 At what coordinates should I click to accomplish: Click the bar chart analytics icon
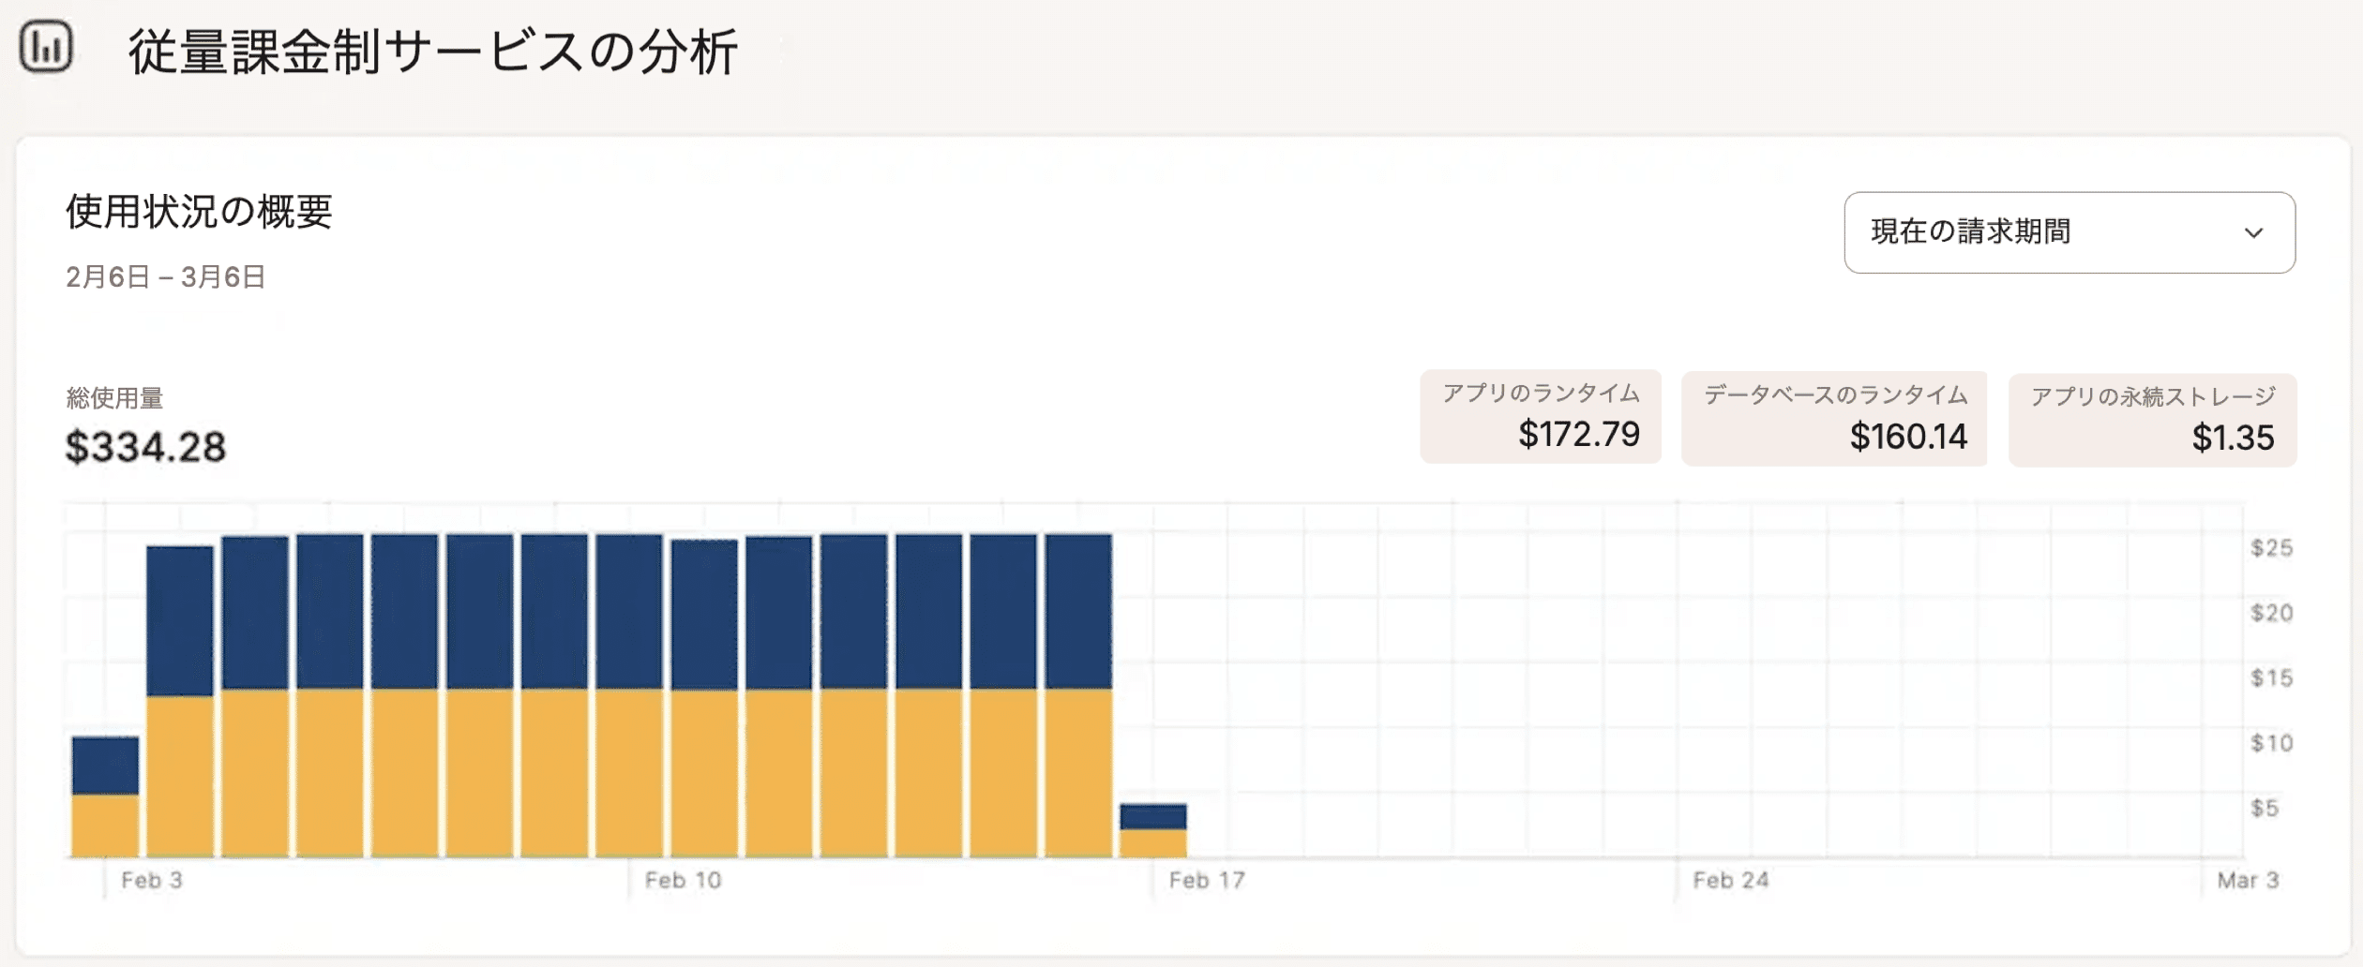[x=46, y=46]
